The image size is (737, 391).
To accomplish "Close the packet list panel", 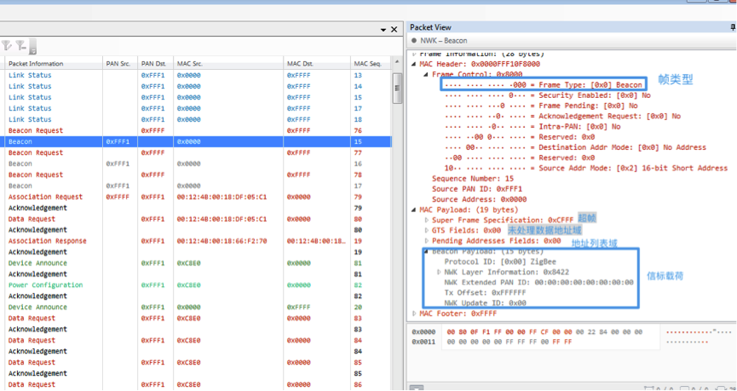I will pos(394,30).
